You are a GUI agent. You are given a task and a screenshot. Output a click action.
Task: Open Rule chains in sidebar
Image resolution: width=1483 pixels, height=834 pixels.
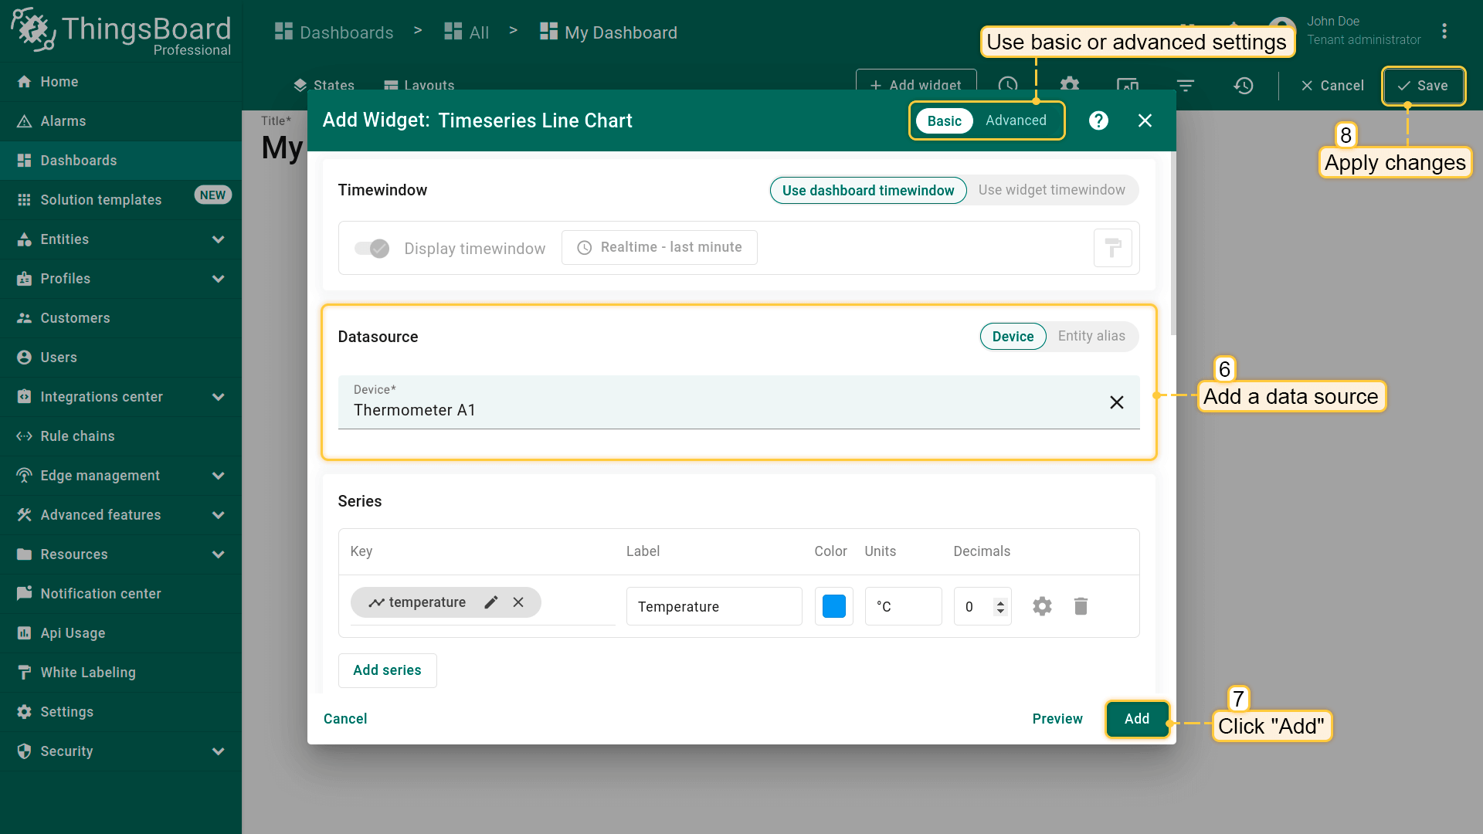tap(77, 436)
